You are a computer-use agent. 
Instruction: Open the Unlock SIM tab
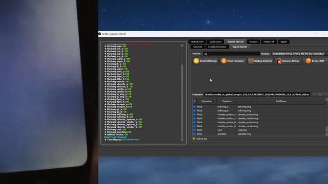pos(197,42)
